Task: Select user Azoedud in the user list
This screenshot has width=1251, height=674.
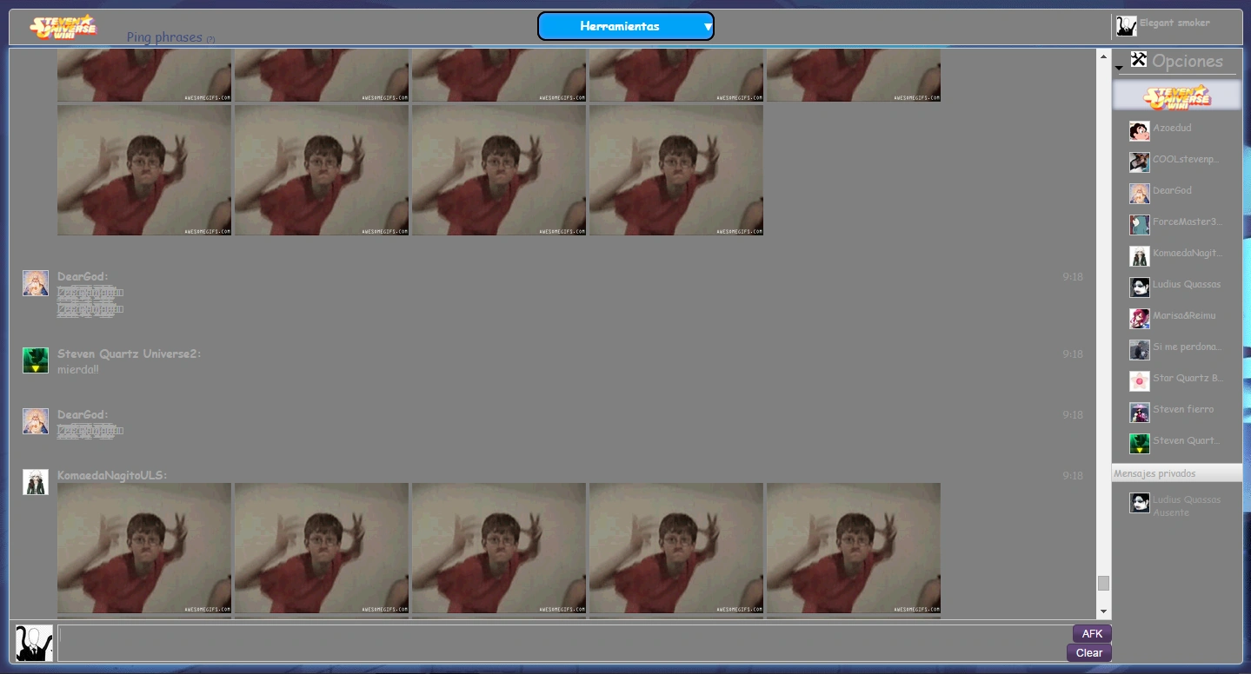Action: click(1172, 129)
